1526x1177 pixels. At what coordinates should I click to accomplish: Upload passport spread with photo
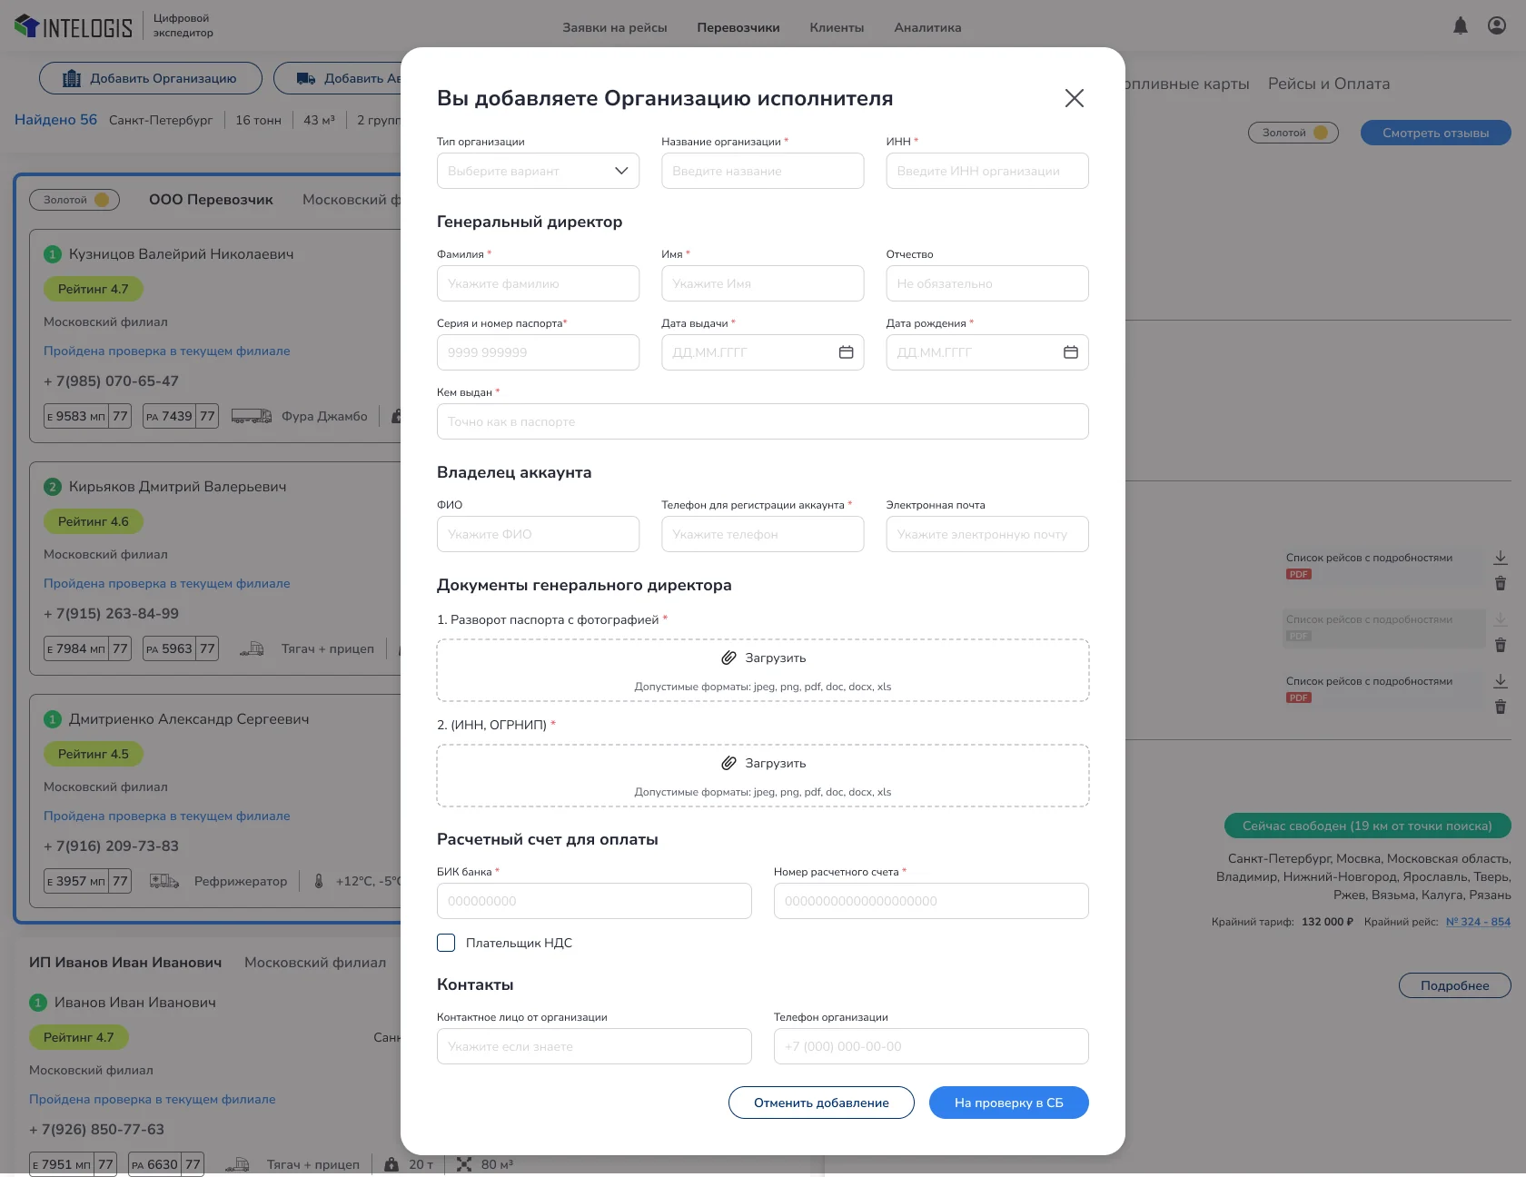[x=762, y=670]
